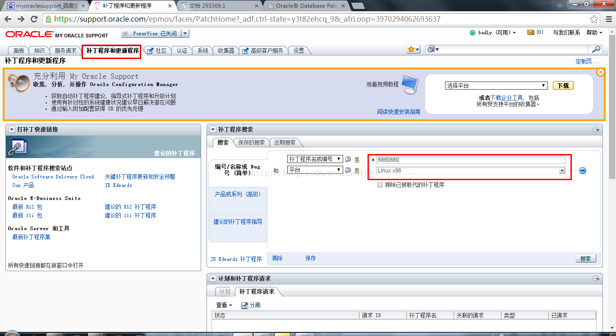Switch to the 收集器 tab

225,50
